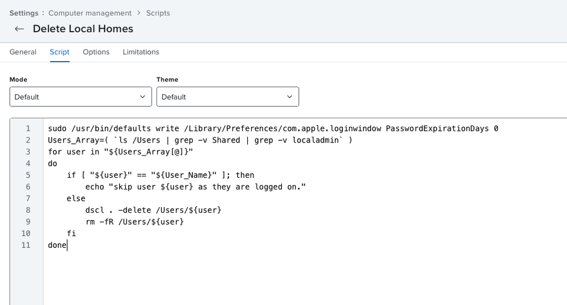Viewport: 567px width, 305px height.
Task: Click line number 11 in the gutter
Action: (x=26, y=245)
